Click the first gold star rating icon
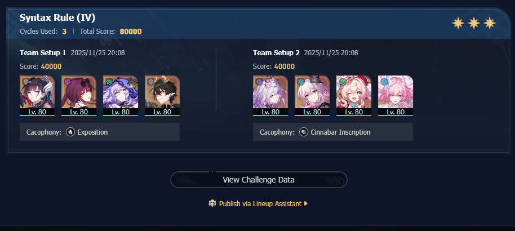This screenshot has width=515, height=231. pyautogui.click(x=458, y=23)
